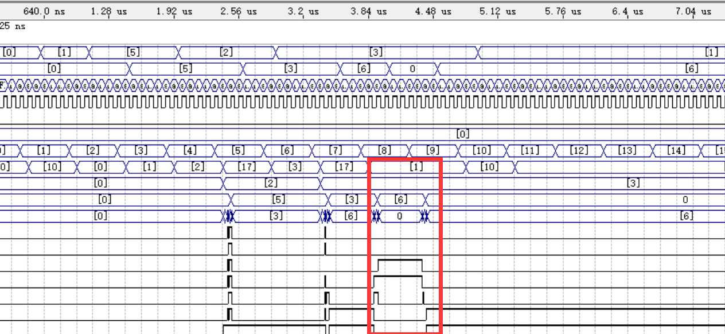Click the 25 ns label below ruler
The image size is (725, 334).
[x=13, y=26]
